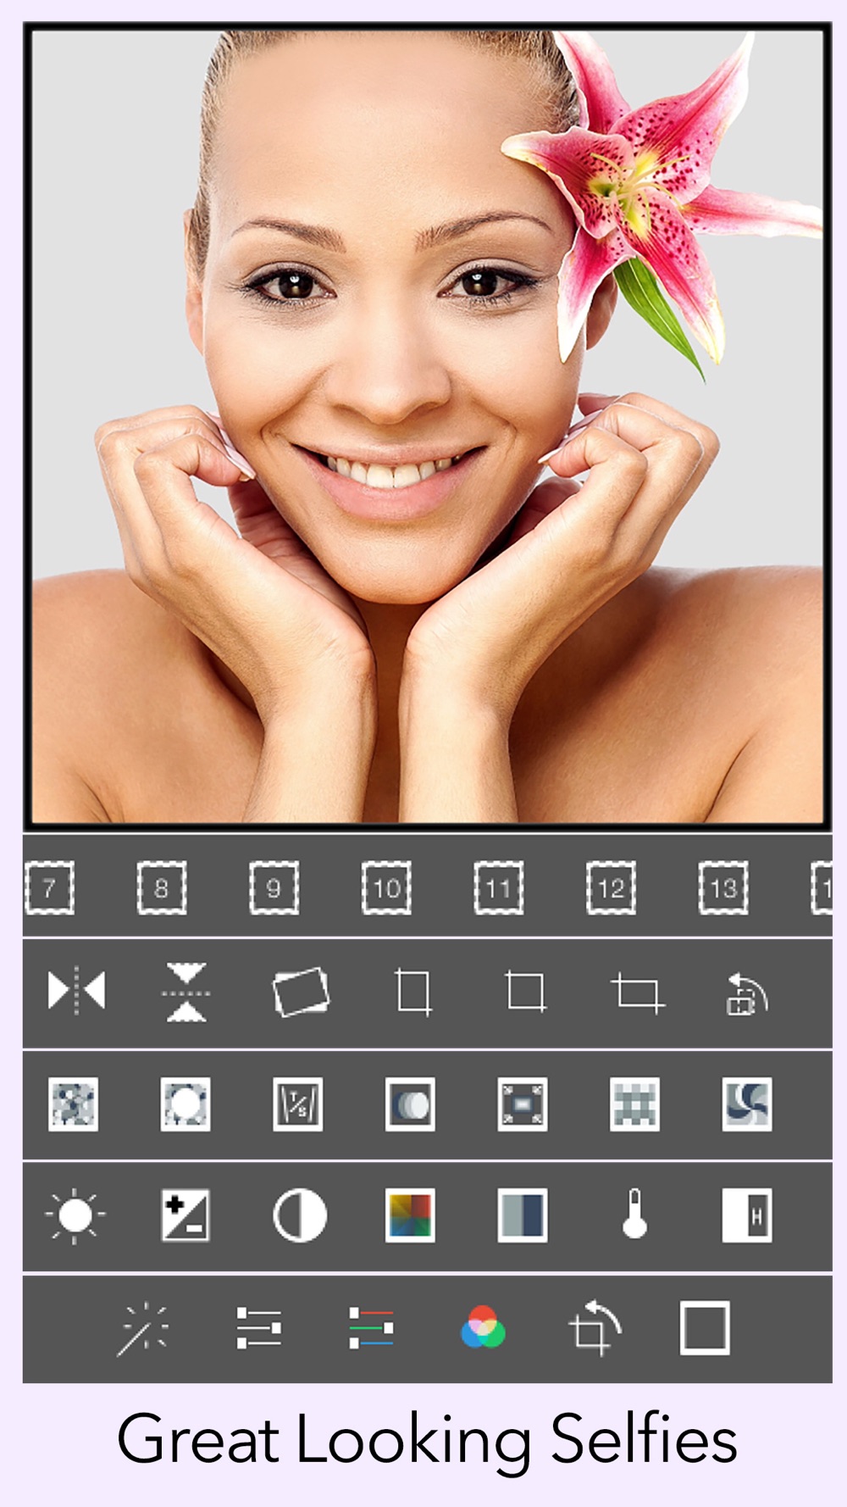Image resolution: width=847 pixels, height=1507 pixels.
Task: Adjust color temperature thermometer
Action: click(x=635, y=1214)
